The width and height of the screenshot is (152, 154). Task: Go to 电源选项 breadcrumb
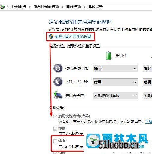[74, 7]
